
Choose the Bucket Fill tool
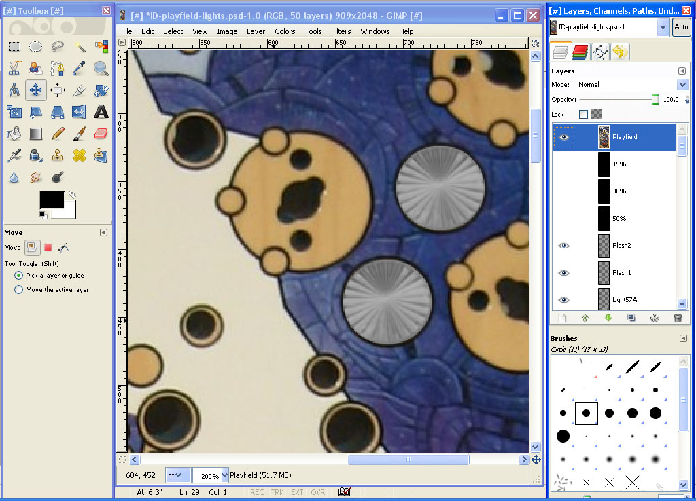point(14,133)
